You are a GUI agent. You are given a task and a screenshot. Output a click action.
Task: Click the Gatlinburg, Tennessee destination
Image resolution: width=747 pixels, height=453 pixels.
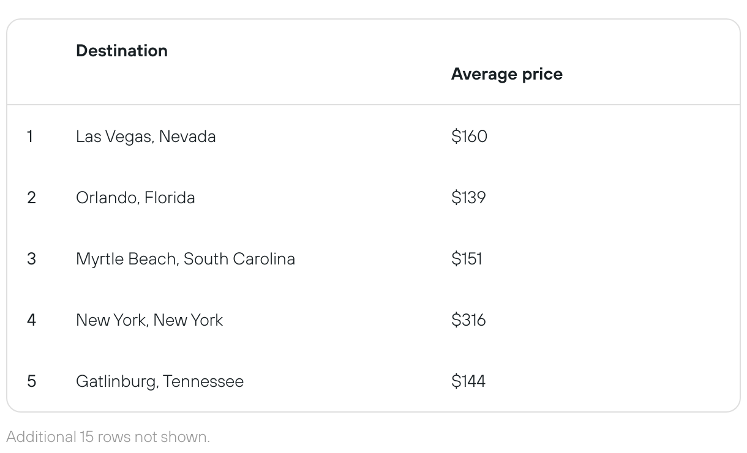pyautogui.click(x=159, y=381)
